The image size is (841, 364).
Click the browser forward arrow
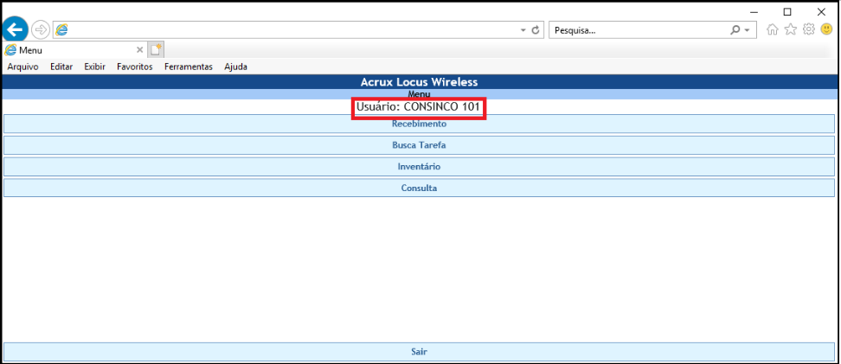41,30
